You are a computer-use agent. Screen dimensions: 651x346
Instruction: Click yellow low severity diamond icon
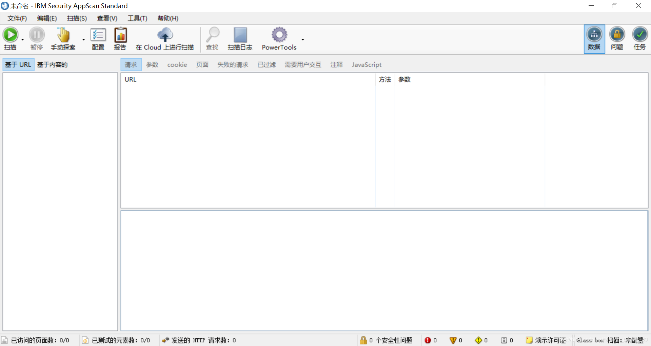click(478, 340)
